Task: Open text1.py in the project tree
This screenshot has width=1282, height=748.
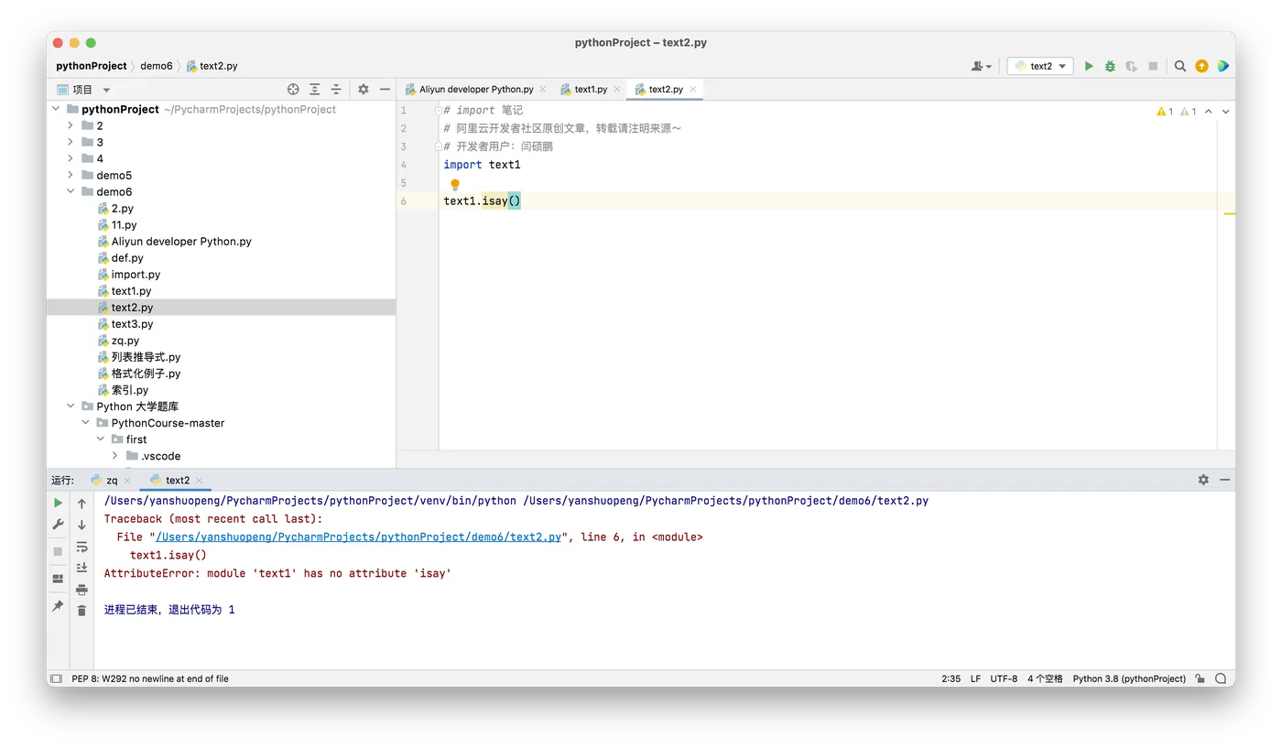Action: click(x=131, y=291)
